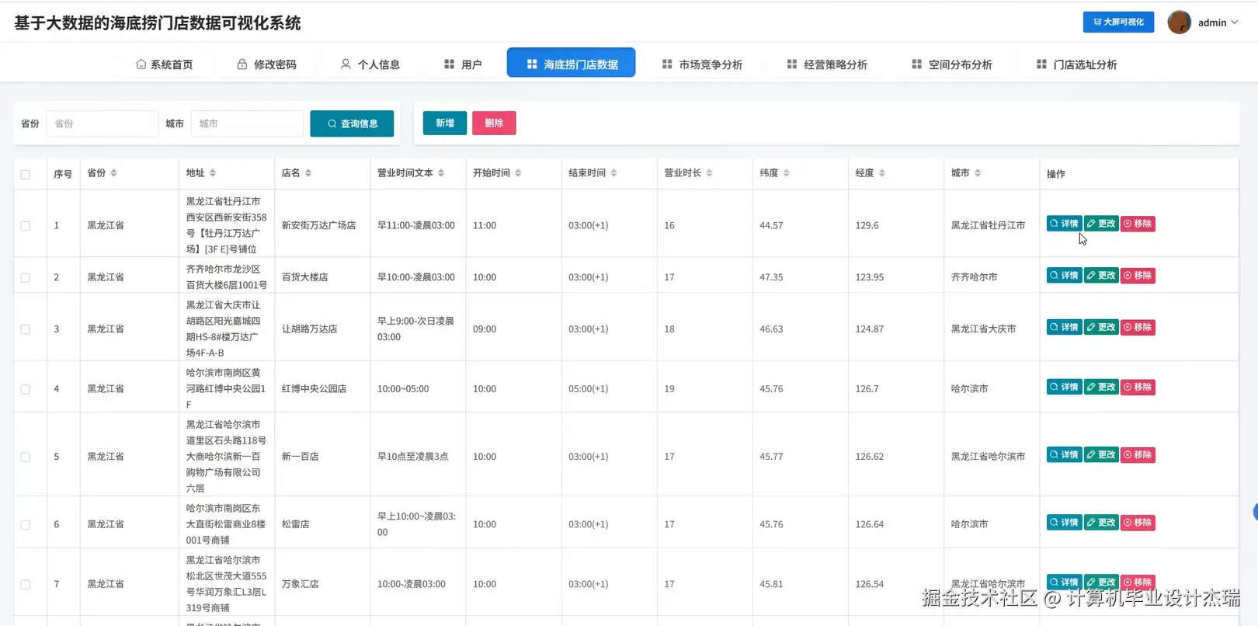Sort the 纬度 column with its arrow icon

[x=786, y=173]
